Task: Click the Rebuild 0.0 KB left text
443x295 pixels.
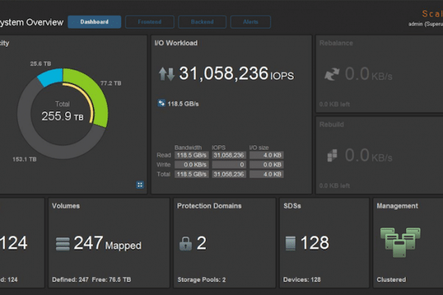Action: point(335,185)
